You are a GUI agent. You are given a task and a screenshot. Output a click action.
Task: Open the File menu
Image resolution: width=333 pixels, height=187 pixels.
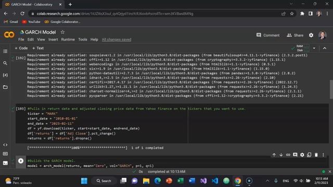pos(21,39)
